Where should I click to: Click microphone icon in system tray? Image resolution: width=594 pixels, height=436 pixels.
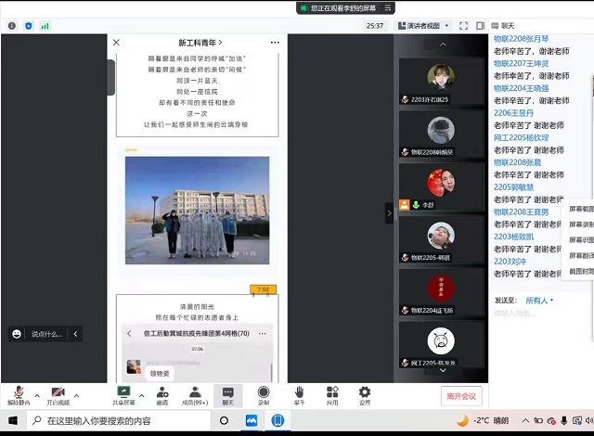(x=564, y=420)
